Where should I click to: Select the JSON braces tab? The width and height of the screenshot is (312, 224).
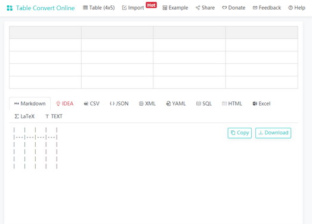pos(119,103)
